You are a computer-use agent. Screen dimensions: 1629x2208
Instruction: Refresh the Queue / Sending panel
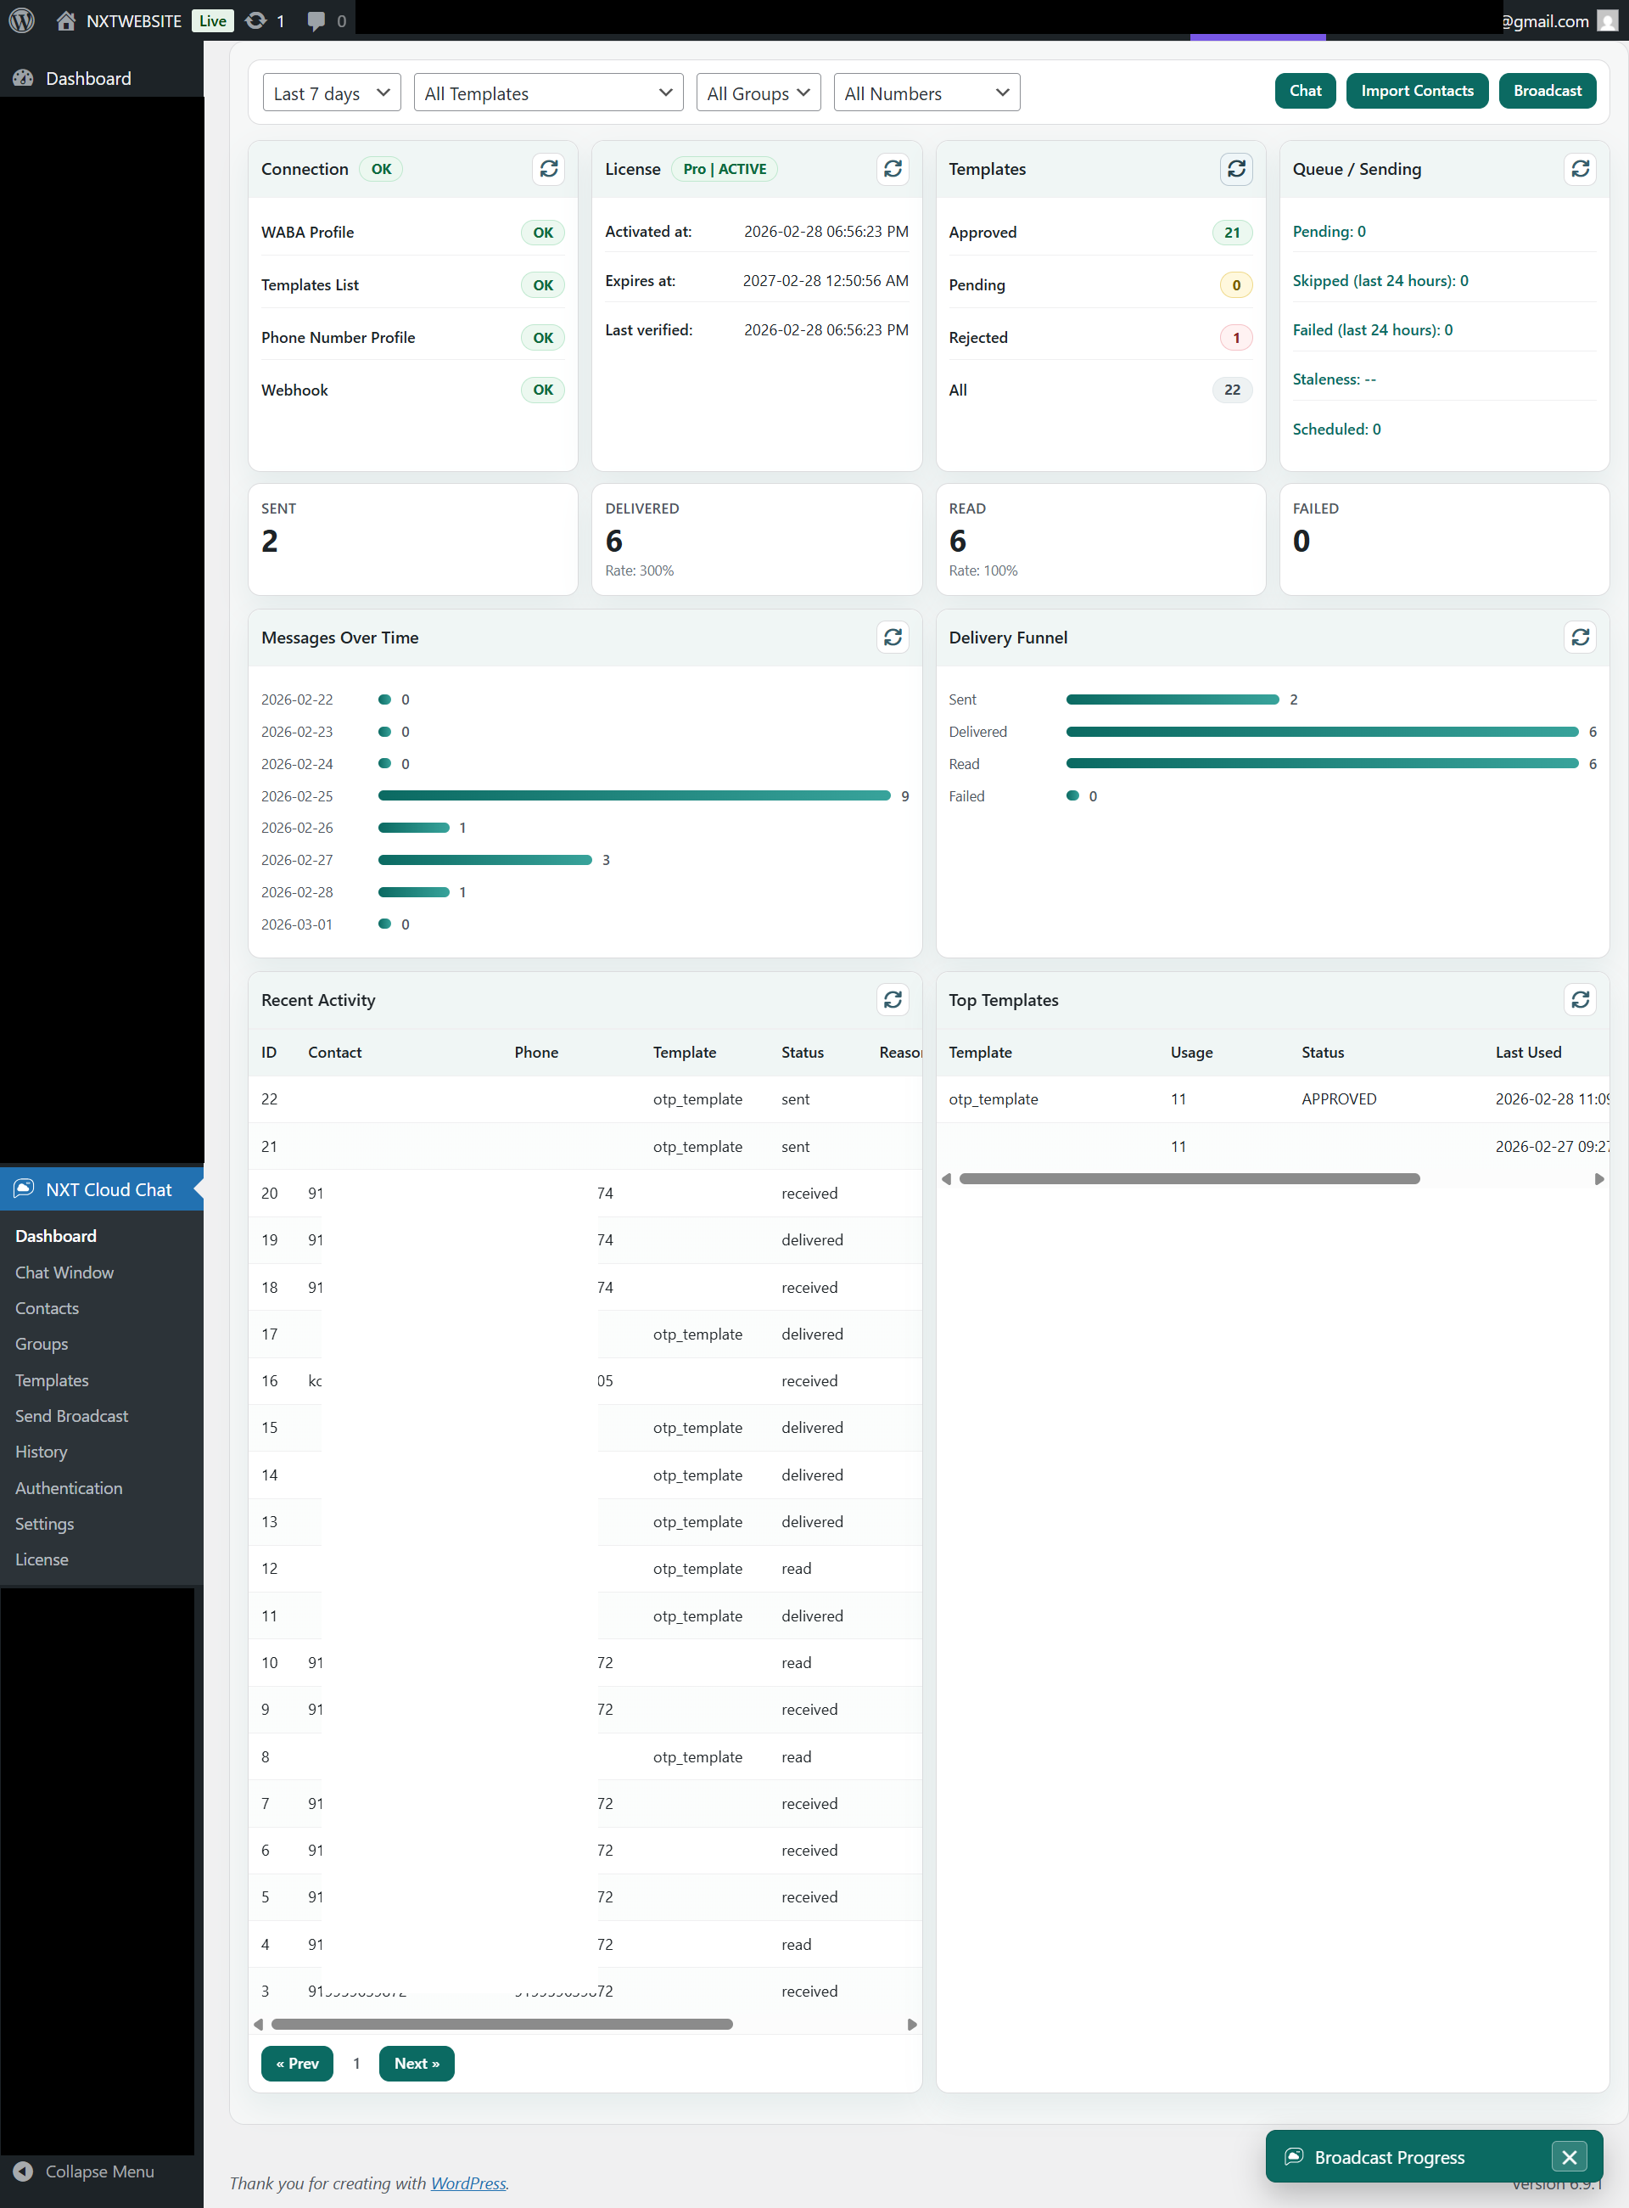point(1581,169)
